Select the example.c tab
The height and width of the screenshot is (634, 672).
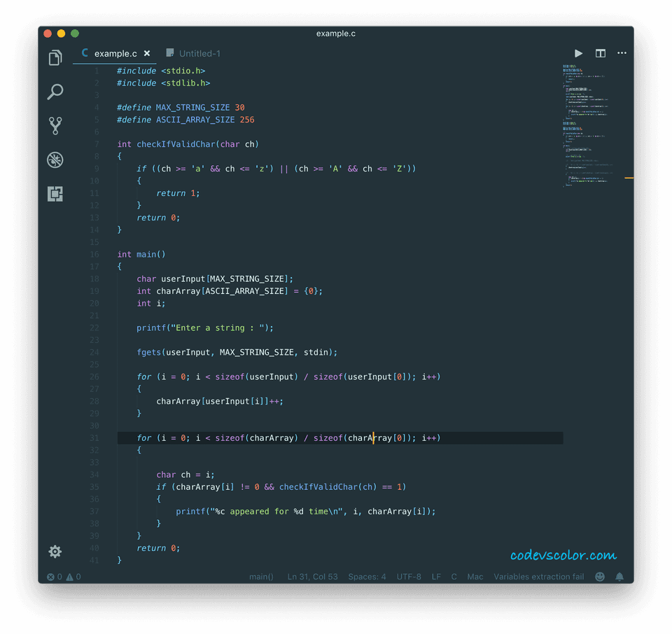[x=115, y=53]
